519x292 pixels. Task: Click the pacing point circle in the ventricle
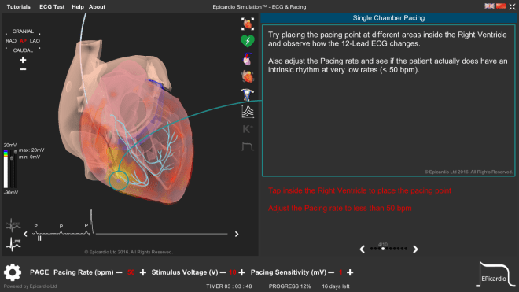tap(119, 180)
